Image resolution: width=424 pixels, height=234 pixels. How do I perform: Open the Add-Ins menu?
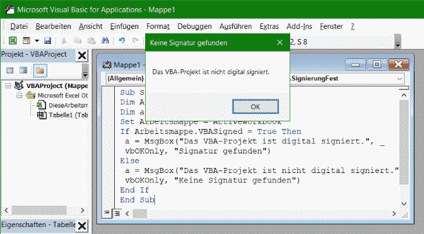point(299,26)
